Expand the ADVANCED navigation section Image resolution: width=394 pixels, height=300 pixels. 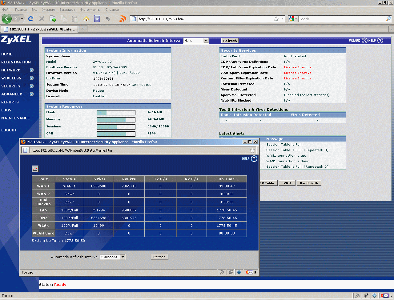point(32,94)
